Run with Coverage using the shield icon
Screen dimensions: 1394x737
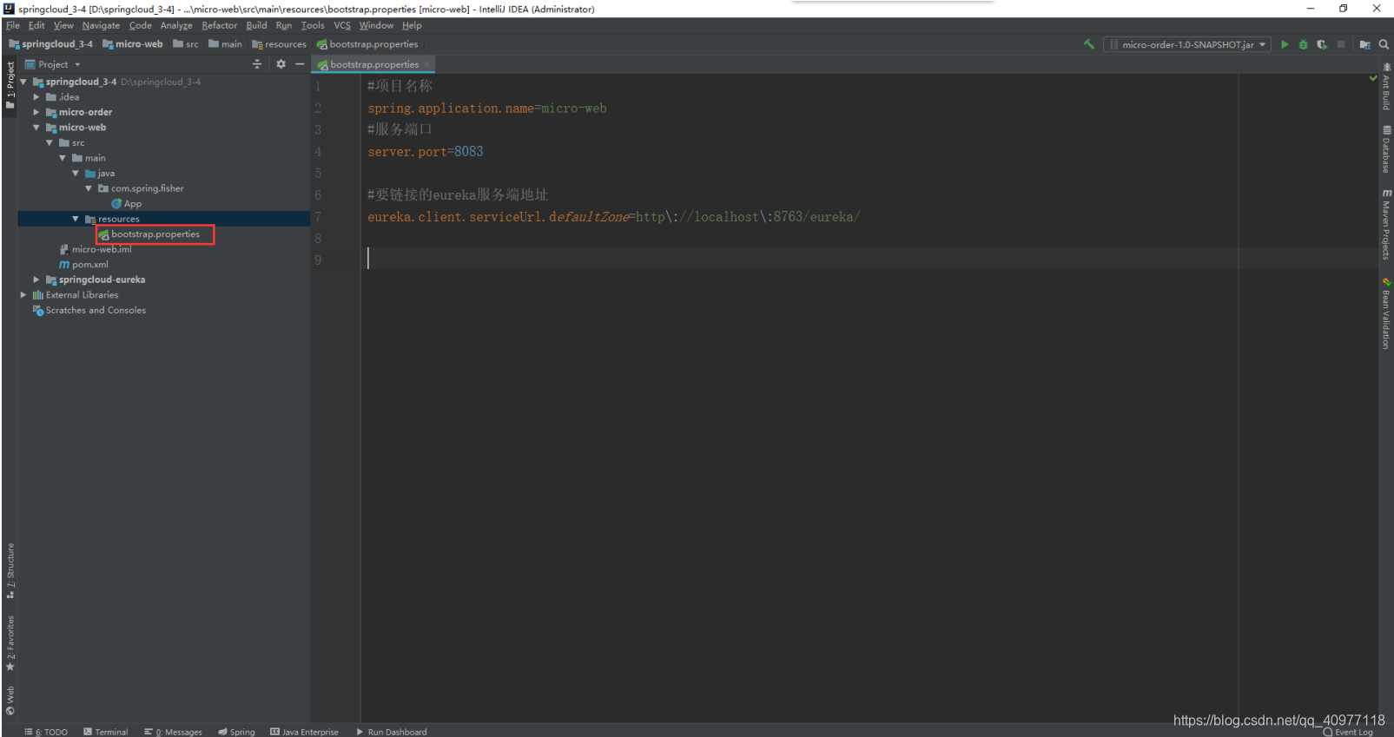pyautogui.click(x=1322, y=44)
